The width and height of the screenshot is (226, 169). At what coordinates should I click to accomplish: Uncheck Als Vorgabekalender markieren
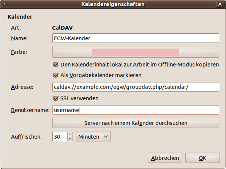[55, 75]
